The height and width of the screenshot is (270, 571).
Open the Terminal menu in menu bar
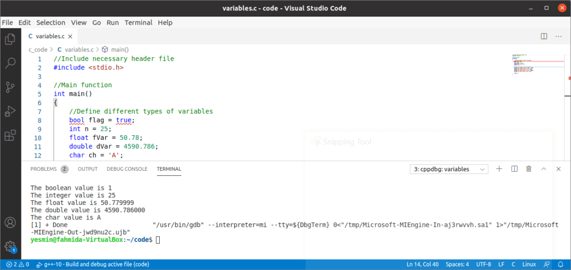pyautogui.click(x=138, y=23)
